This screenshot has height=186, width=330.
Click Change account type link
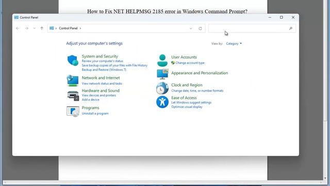point(190,63)
